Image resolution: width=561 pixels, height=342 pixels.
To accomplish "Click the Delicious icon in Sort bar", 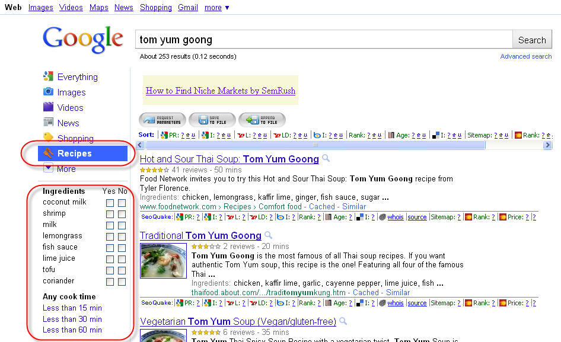I will point(436,135).
